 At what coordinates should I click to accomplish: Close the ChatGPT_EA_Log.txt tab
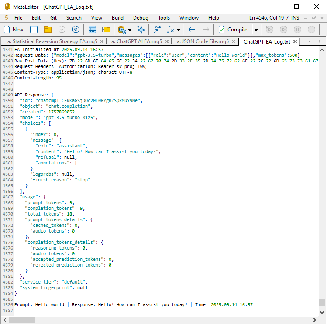(x=295, y=41)
